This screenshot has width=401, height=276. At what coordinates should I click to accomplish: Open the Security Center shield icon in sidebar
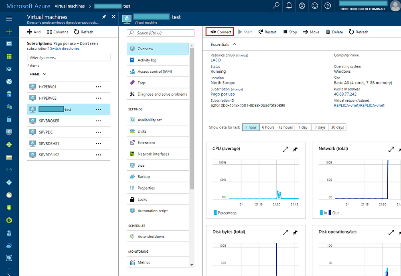click(9, 208)
